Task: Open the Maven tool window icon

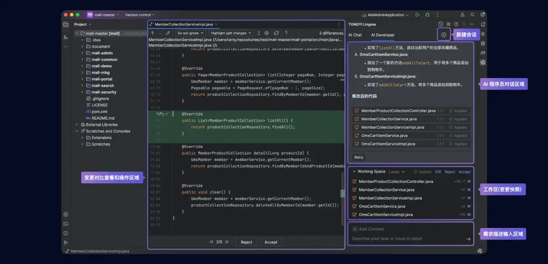Action: [483, 53]
